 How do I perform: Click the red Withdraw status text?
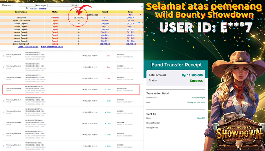click(x=55, y=18)
